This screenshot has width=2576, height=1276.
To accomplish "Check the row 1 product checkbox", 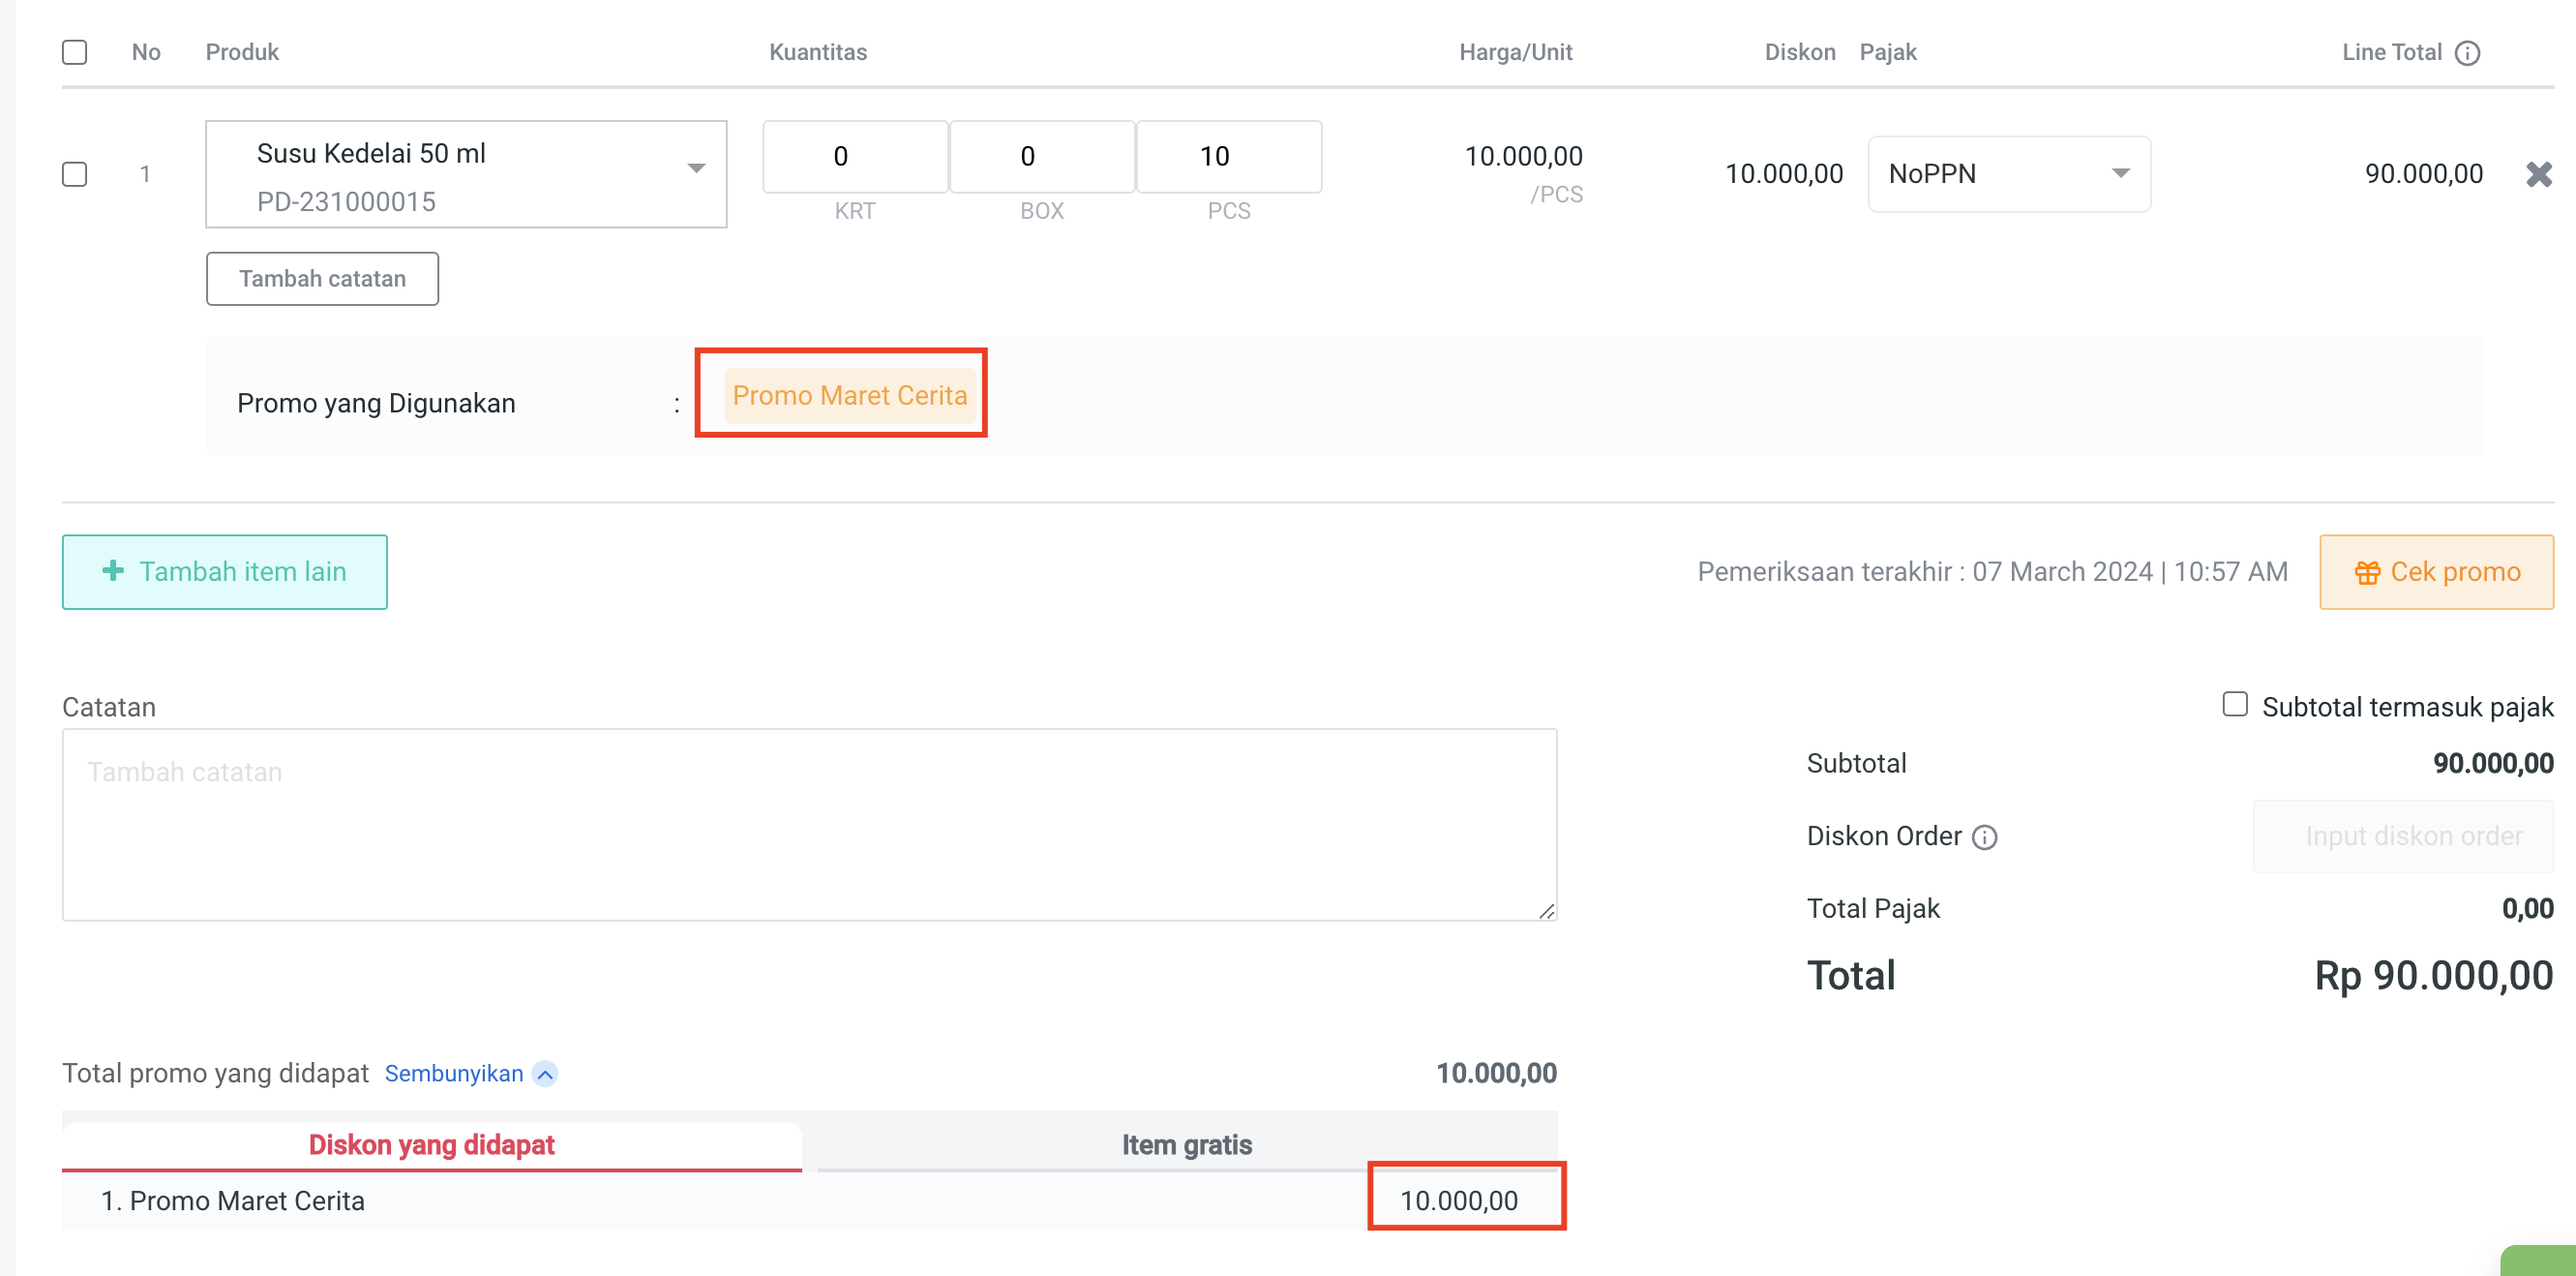I will [x=75, y=174].
